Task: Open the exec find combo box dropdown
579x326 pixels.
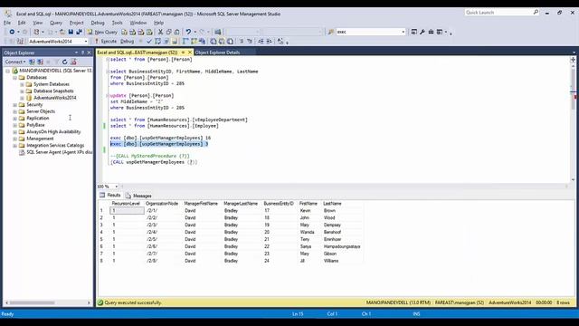Action: [403, 33]
